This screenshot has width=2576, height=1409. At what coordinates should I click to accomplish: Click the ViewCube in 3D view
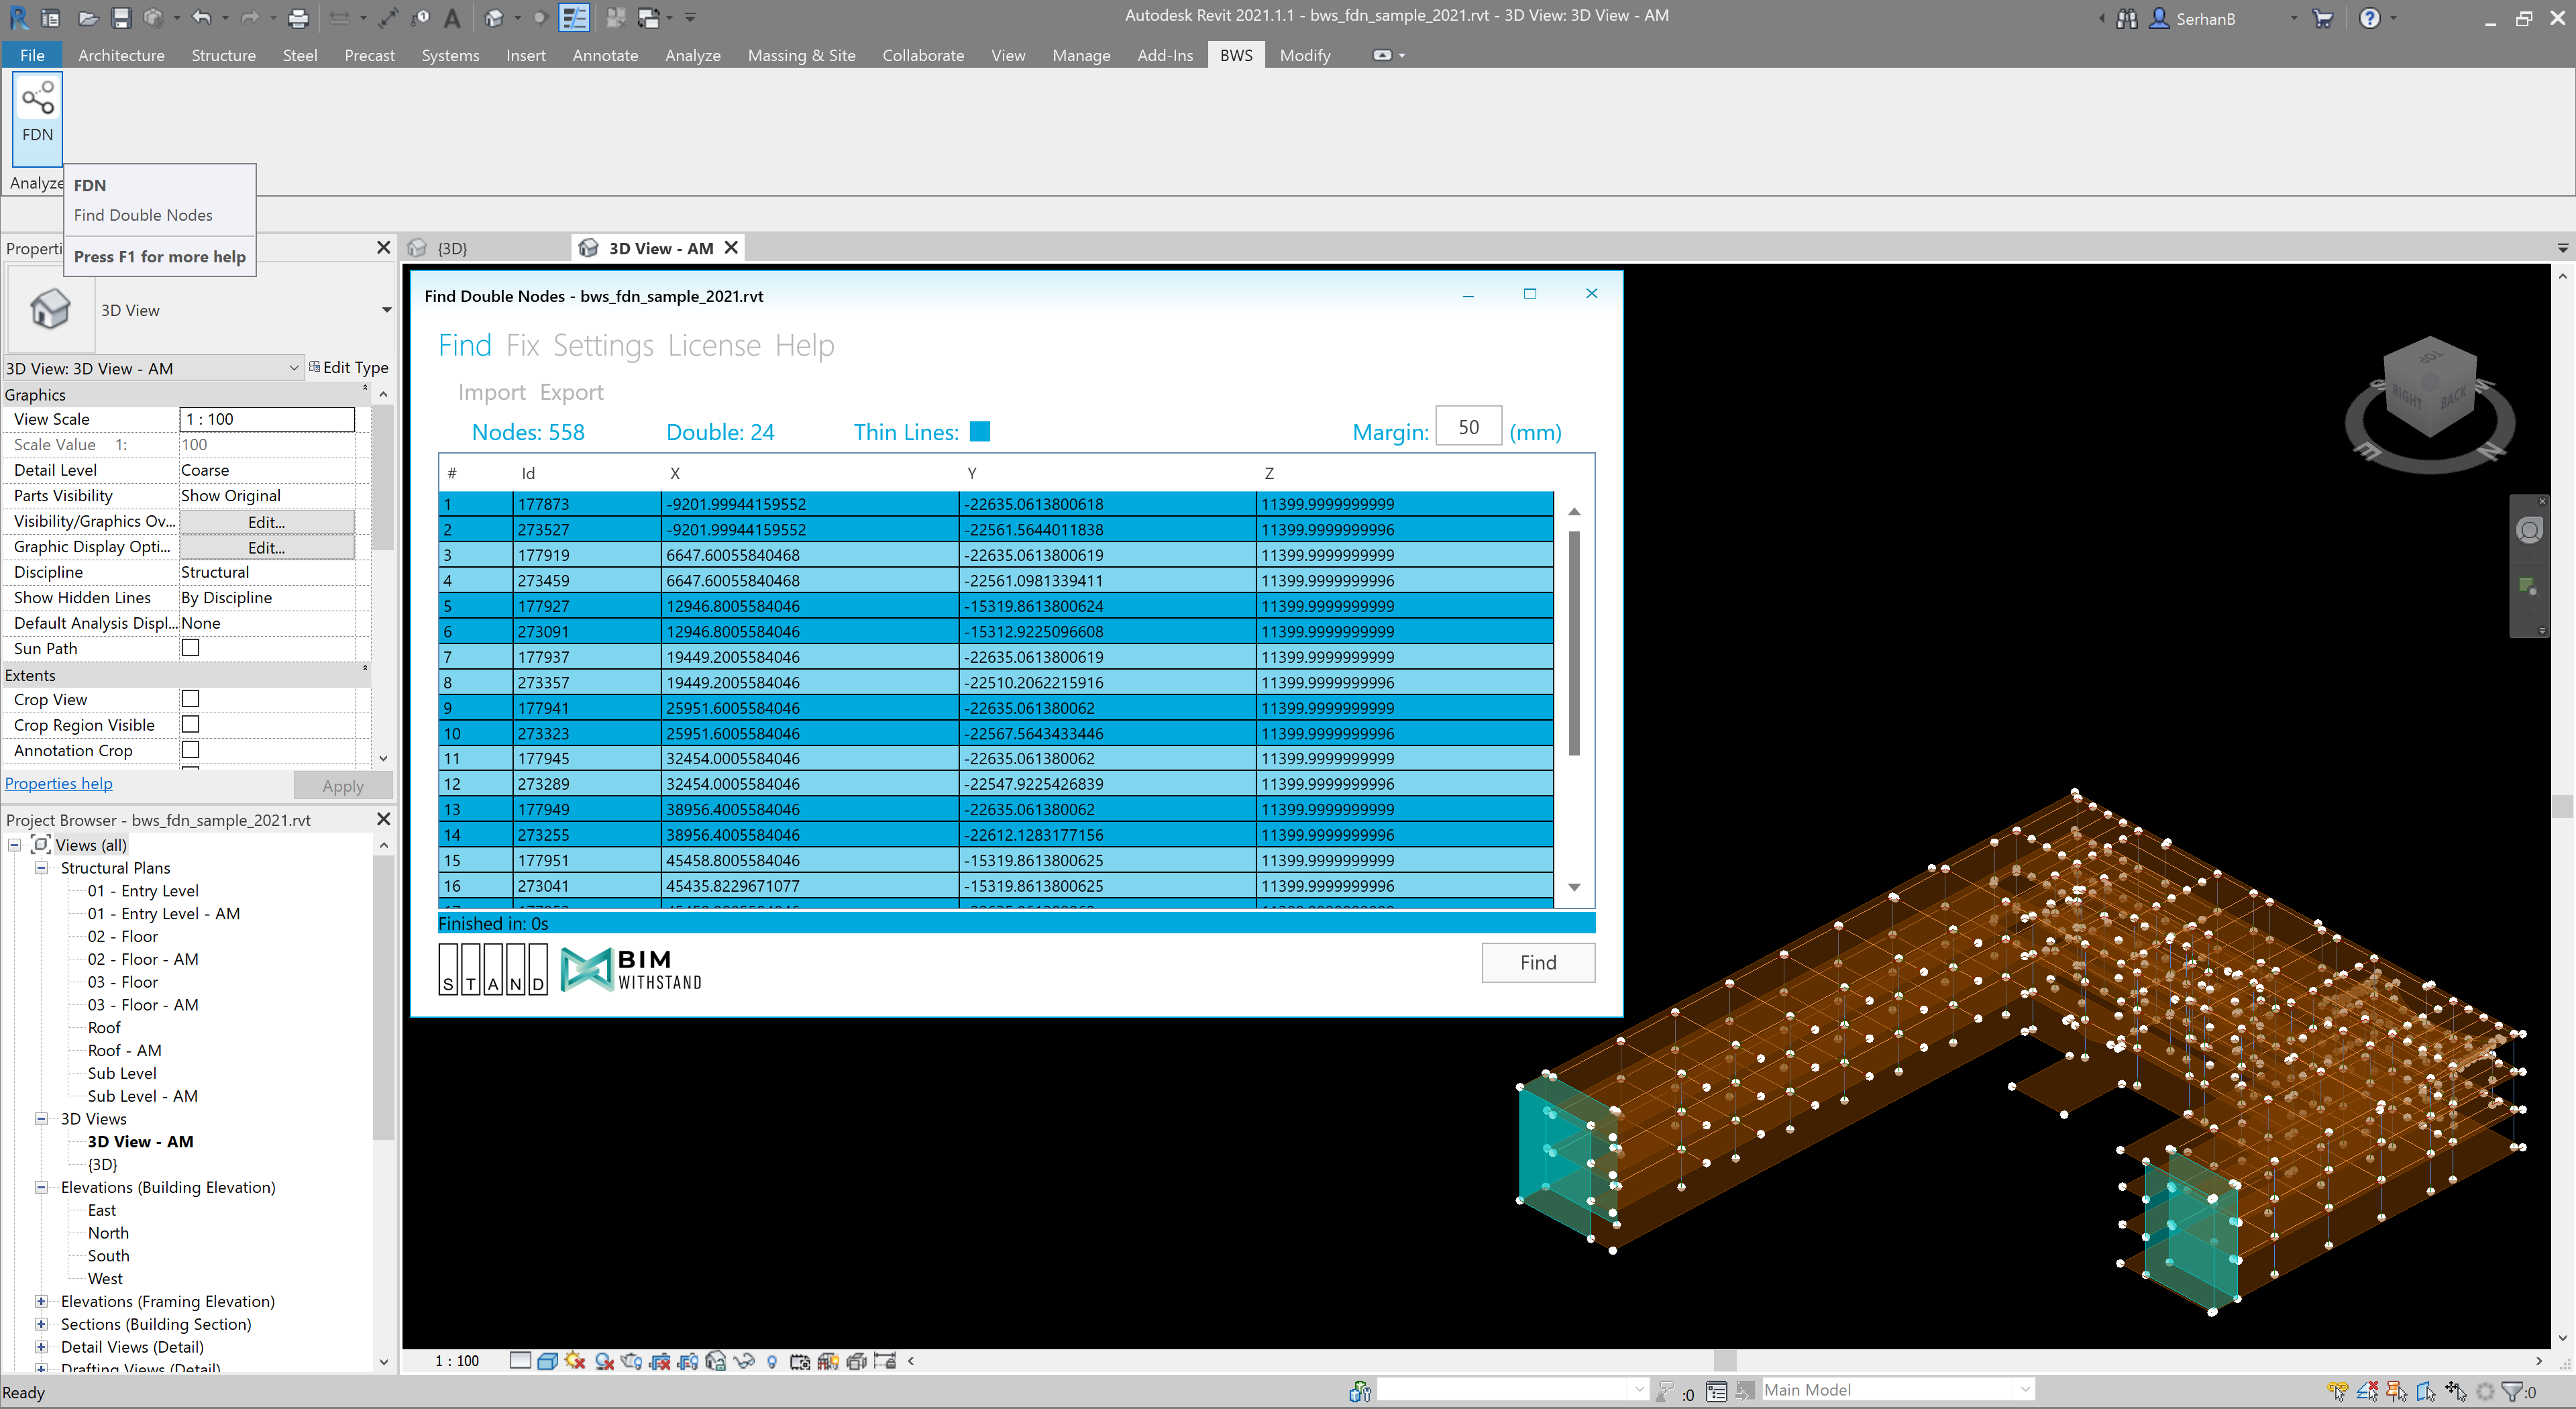pyautogui.click(x=2430, y=390)
